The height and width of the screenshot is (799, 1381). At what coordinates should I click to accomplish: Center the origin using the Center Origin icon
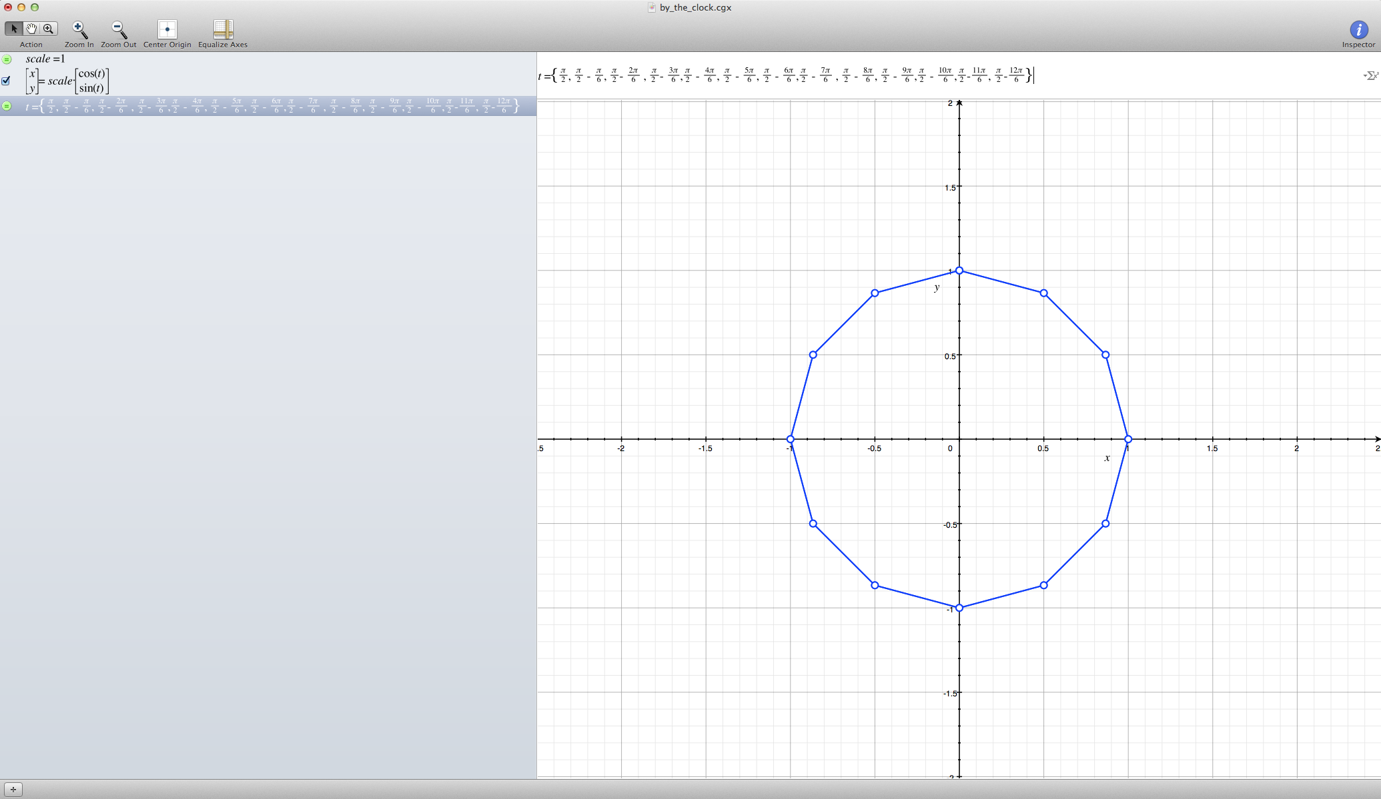tap(166, 29)
